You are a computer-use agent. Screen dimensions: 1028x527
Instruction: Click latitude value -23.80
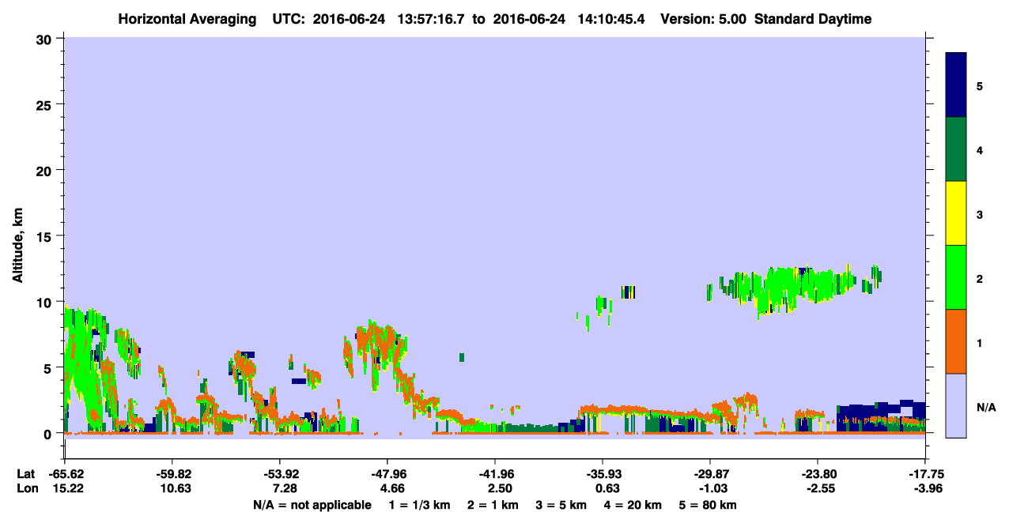pyautogui.click(x=818, y=474)
